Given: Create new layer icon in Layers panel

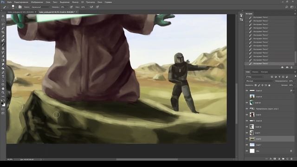Looking at the screenshot, I should [x=287, y=159].
